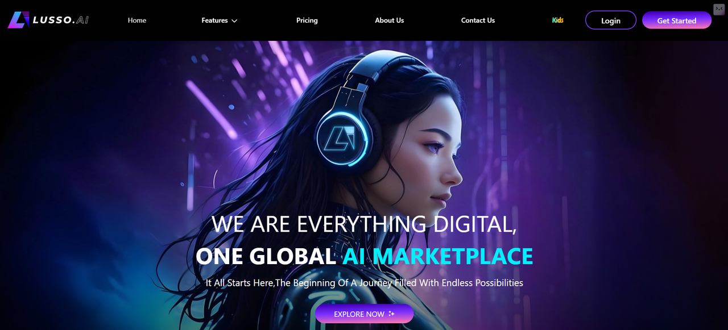Expand the chevron next to Features

click(234, 21)
